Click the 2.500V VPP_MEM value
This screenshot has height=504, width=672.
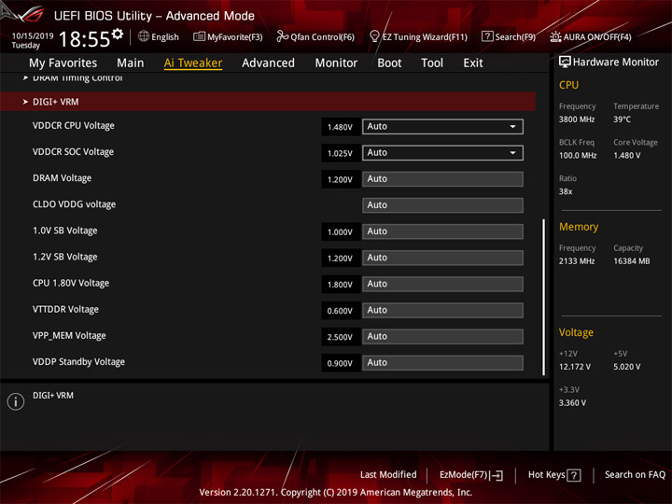341,337
